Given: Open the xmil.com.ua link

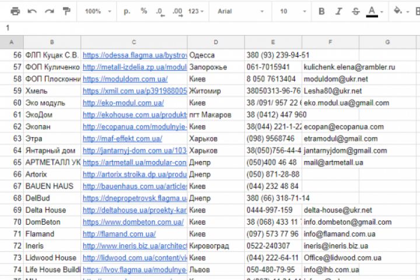Looking at the screenshot, I should pyautogui.click(x=135, y=91).
